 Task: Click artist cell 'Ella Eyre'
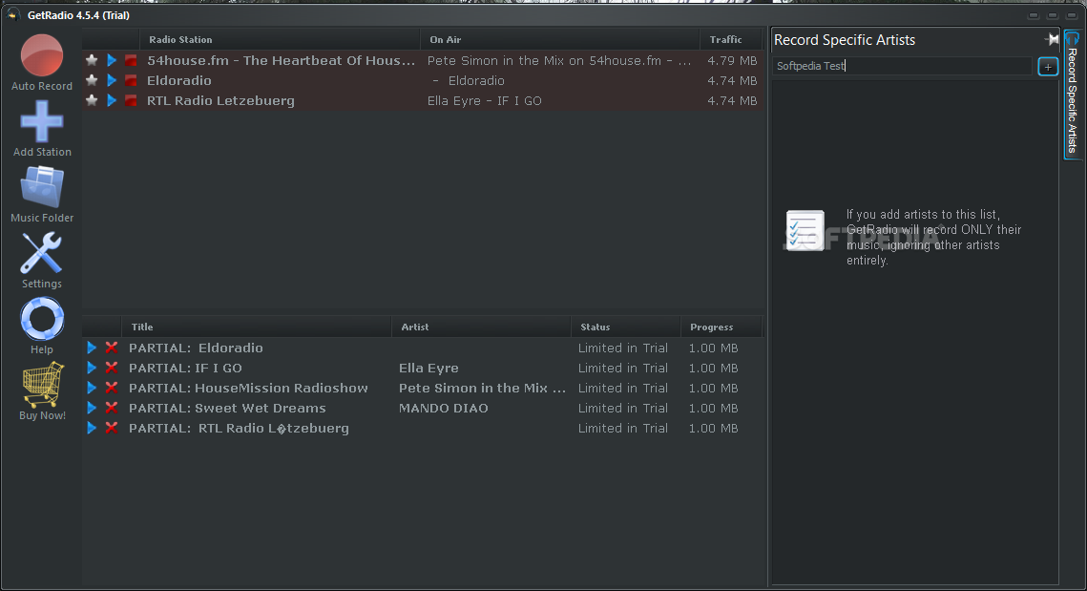pos(429,368)
